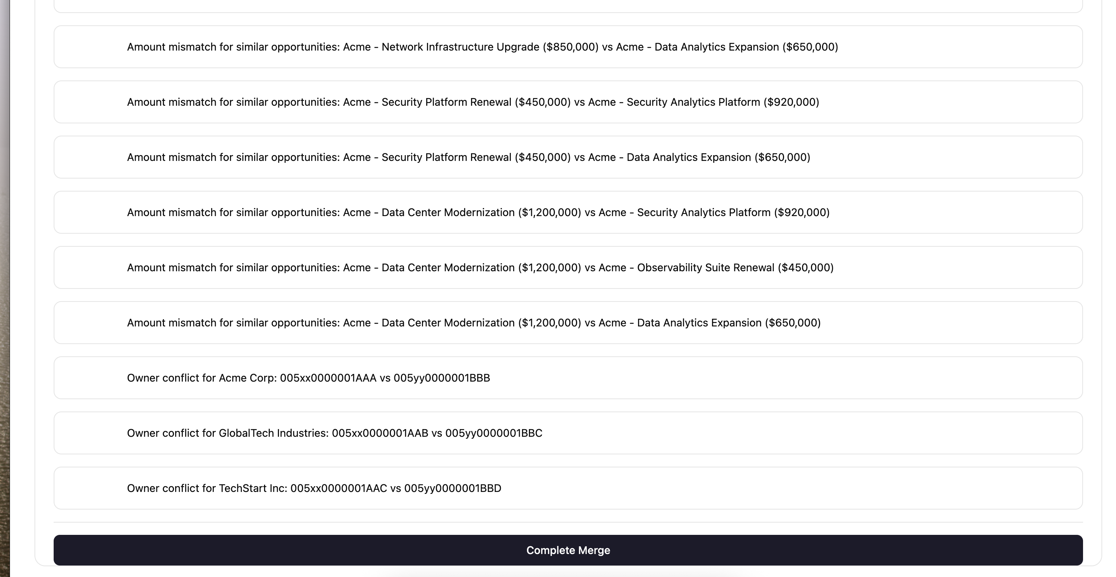The width and height of the screenshot is (1116, 577).
Task: Click the Complete Merge button
Action: coord(568,550)
